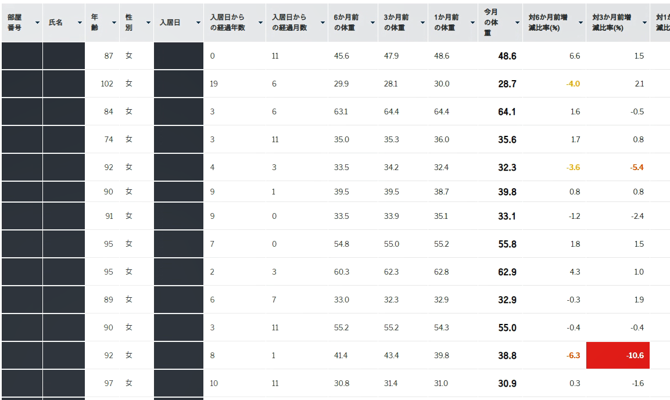The image size is (670, 400).
Task: Open the 性別 column filter dropdown
Action: 148,23
